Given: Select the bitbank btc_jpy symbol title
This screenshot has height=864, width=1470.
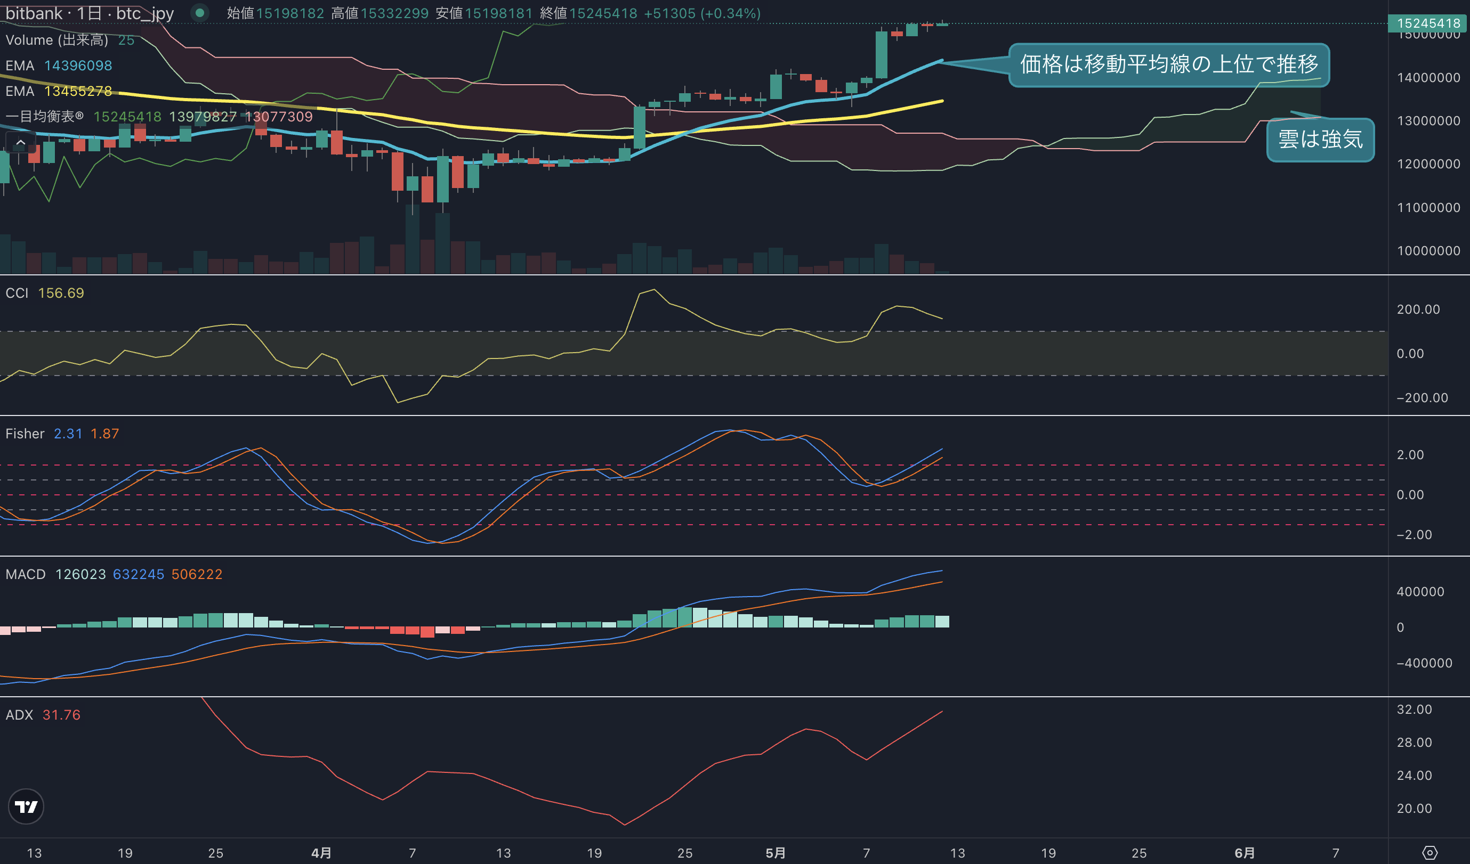Looking at the screenshot, I should point(90,13).
